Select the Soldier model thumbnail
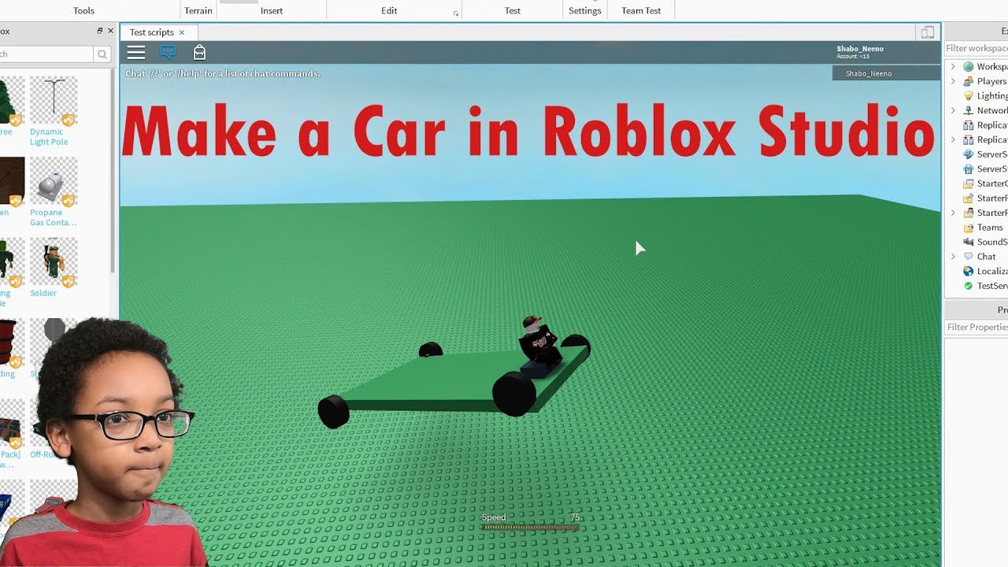 (54, 261)
